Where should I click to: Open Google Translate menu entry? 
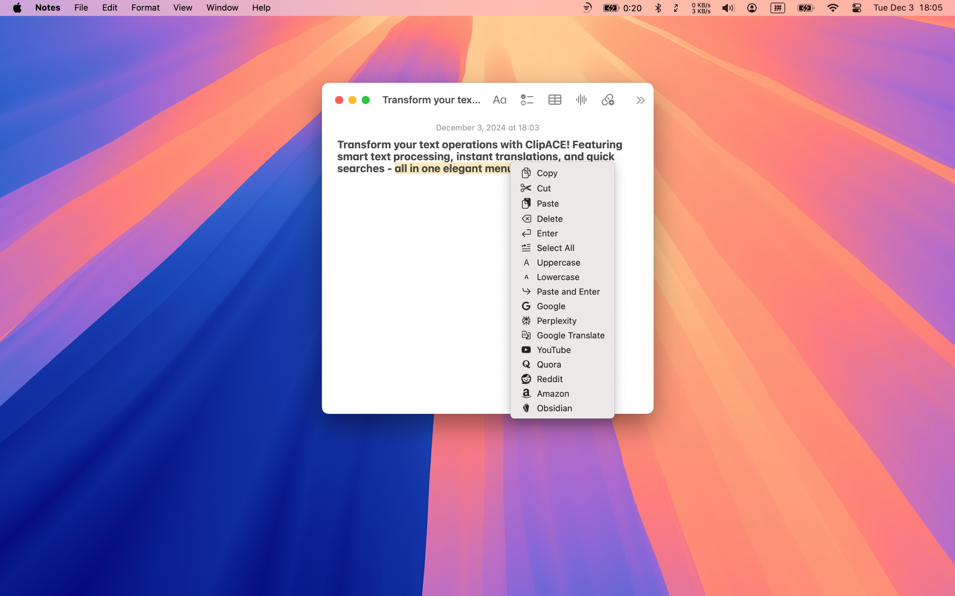(562, 336)
